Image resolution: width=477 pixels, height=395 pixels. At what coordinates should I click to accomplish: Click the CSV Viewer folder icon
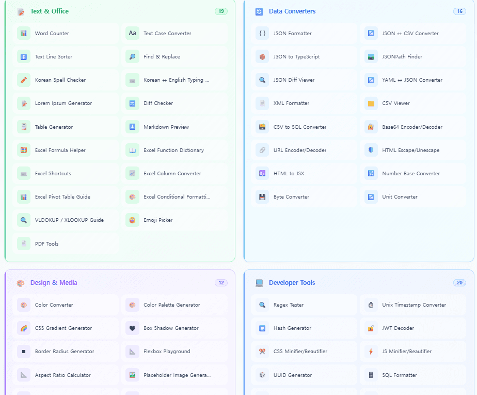(371, 103)
